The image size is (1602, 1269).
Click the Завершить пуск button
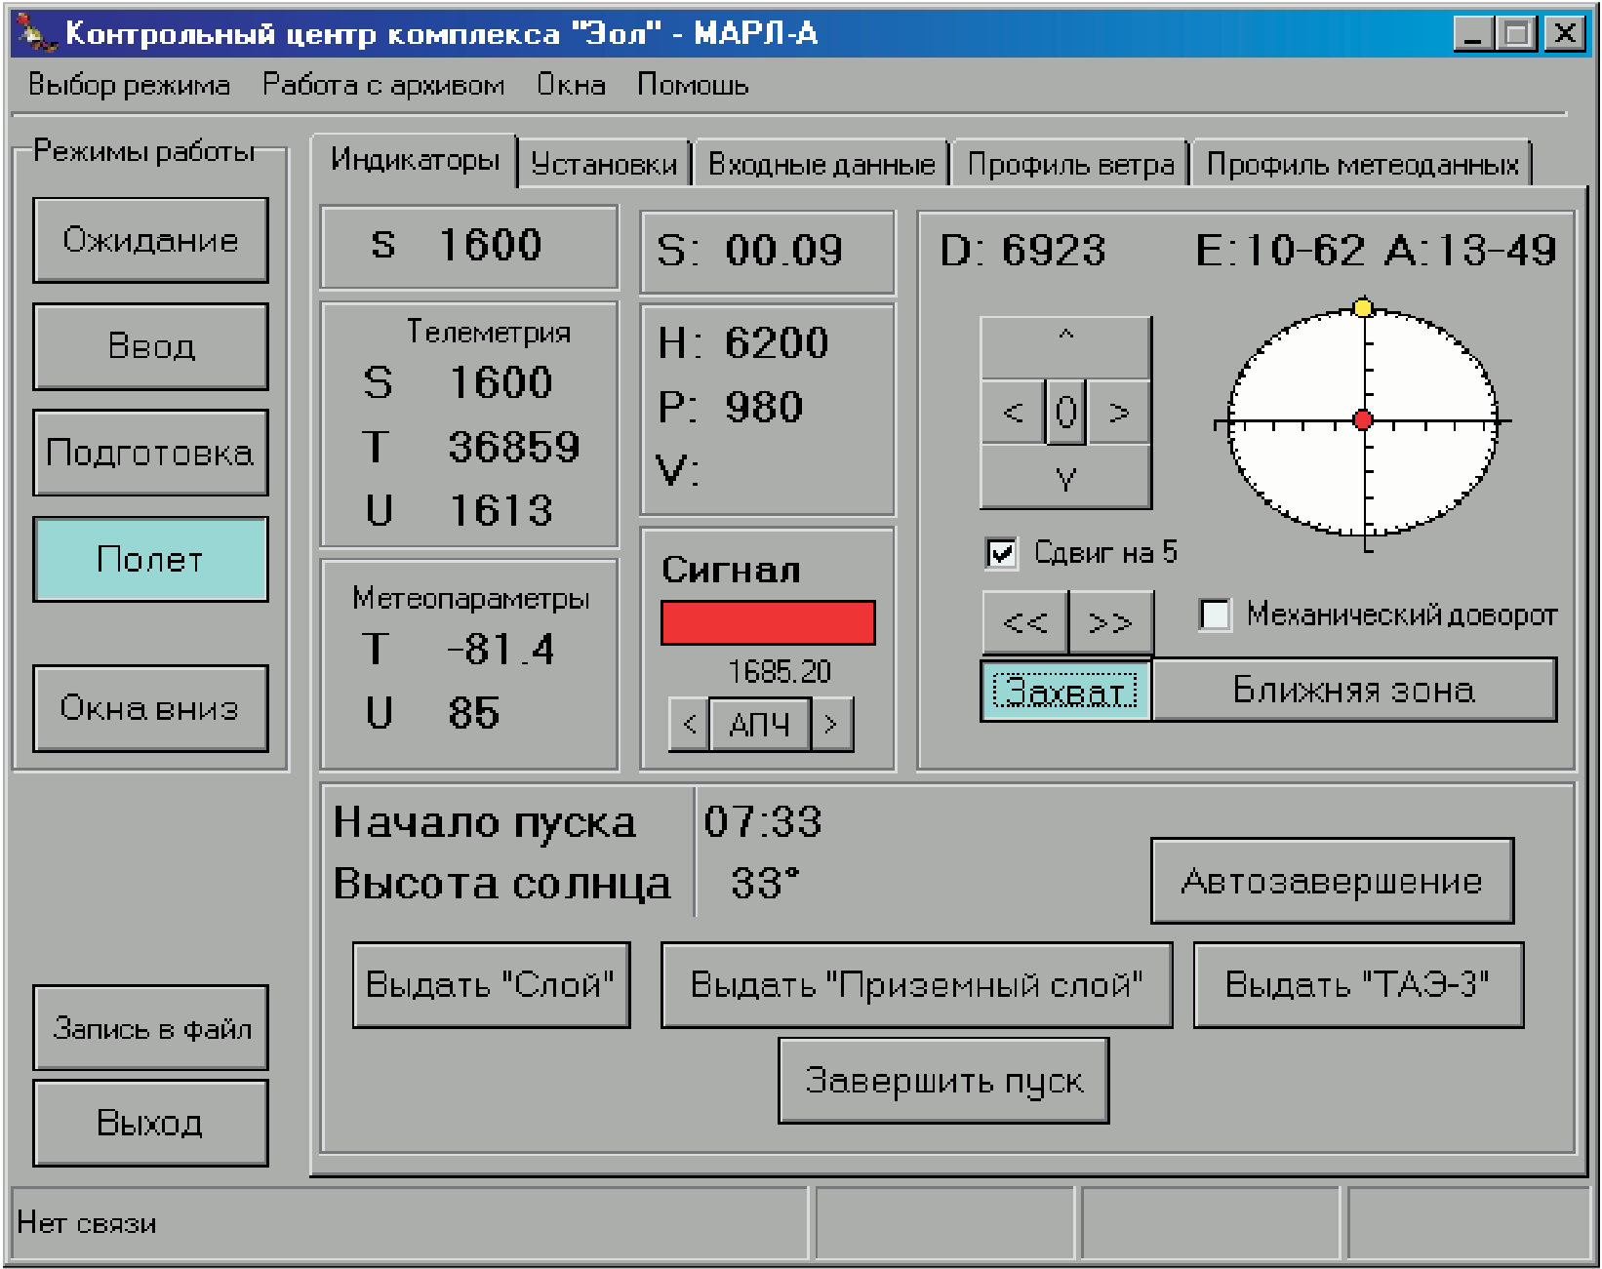click(x=943, y=1081)
